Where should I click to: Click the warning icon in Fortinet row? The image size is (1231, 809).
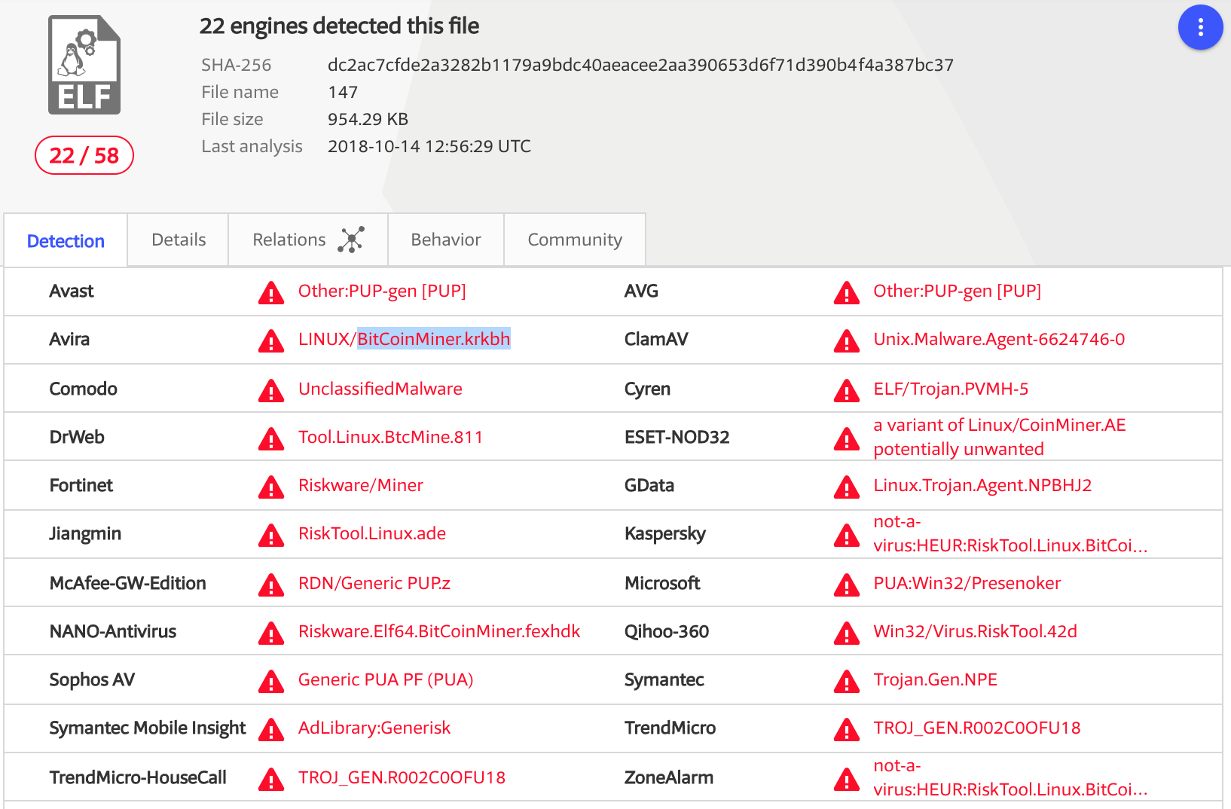coord(271,487)
